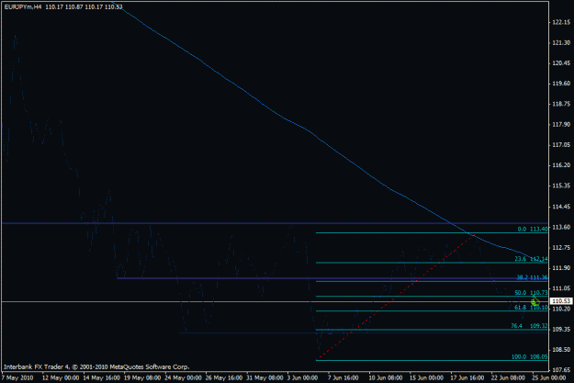574x383 pixels.
Task: Click the 100.0 108.05 Fibonacci level label
Action: (x=529, y=356)
